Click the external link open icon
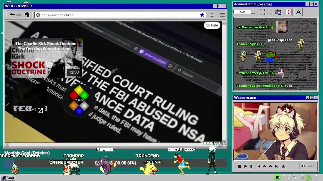Image resolution: width=323 pixels, height=181 pixels. click(40, 110)
